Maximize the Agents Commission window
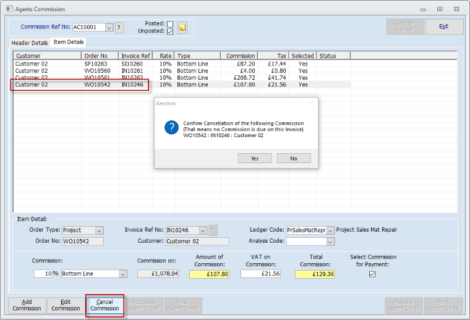 coord(440,9)
